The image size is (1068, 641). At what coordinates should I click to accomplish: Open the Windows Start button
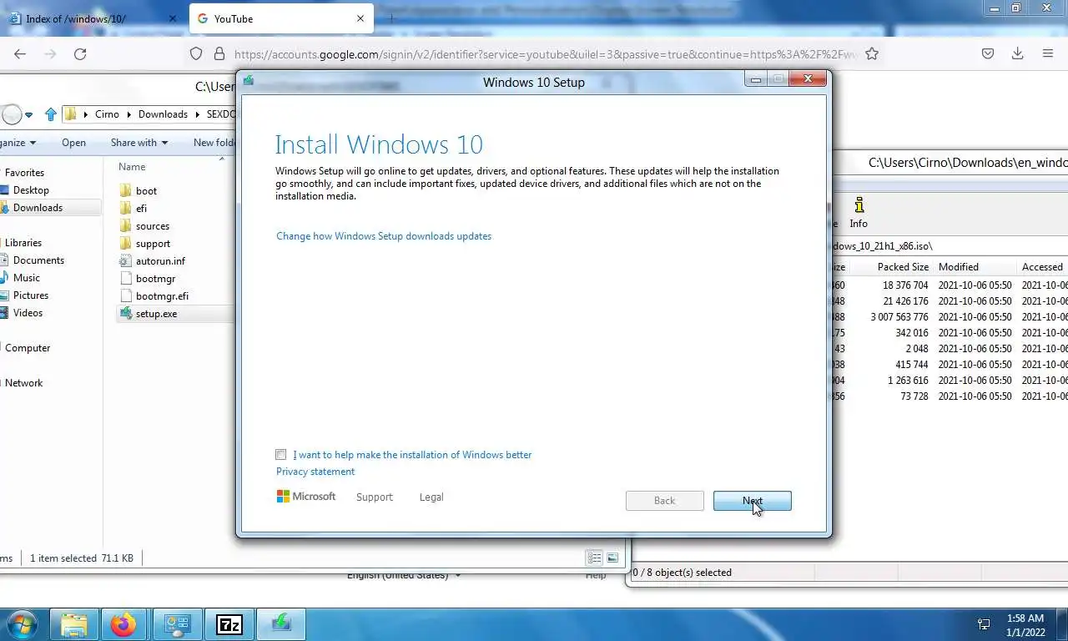pyautogui.click(x=22, y=624)
